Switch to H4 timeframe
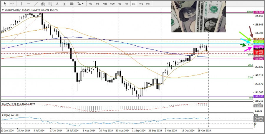Screen dimensions: 265x134 point(126,4)
